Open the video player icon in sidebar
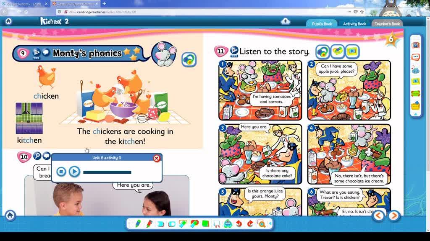The width and height of the screenshot is (430, 241). pyautogui.click(x=415, y=81)
